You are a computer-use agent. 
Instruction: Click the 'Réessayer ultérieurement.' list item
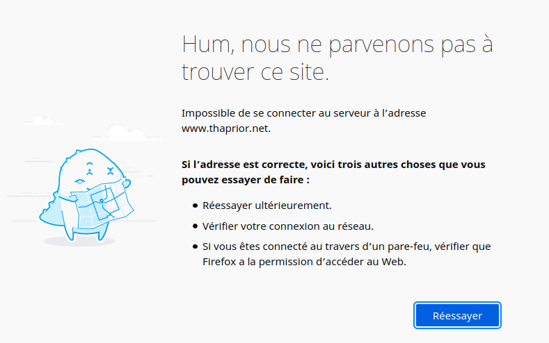pos(266,206)
